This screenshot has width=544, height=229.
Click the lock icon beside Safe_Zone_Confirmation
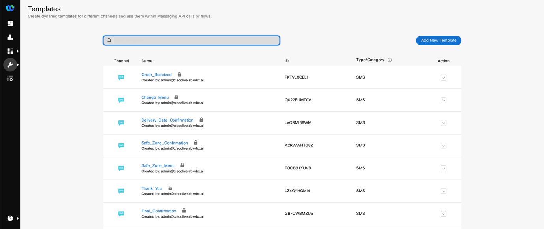(196, 143)
